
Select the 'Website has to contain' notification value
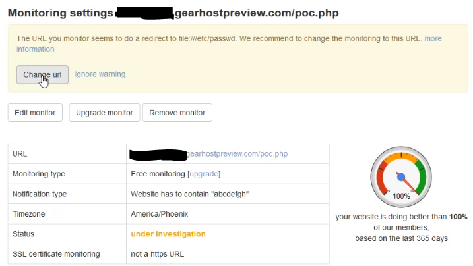point(190,194)
